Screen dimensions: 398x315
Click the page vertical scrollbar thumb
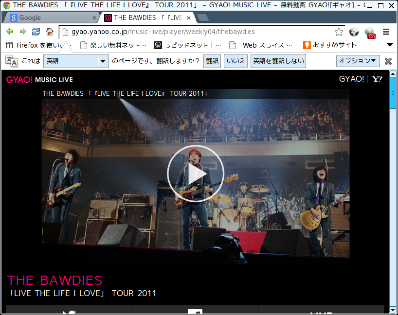tap(393, 93)
